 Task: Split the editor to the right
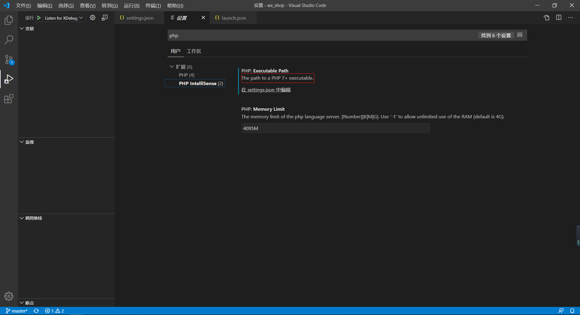click(559, 17)
